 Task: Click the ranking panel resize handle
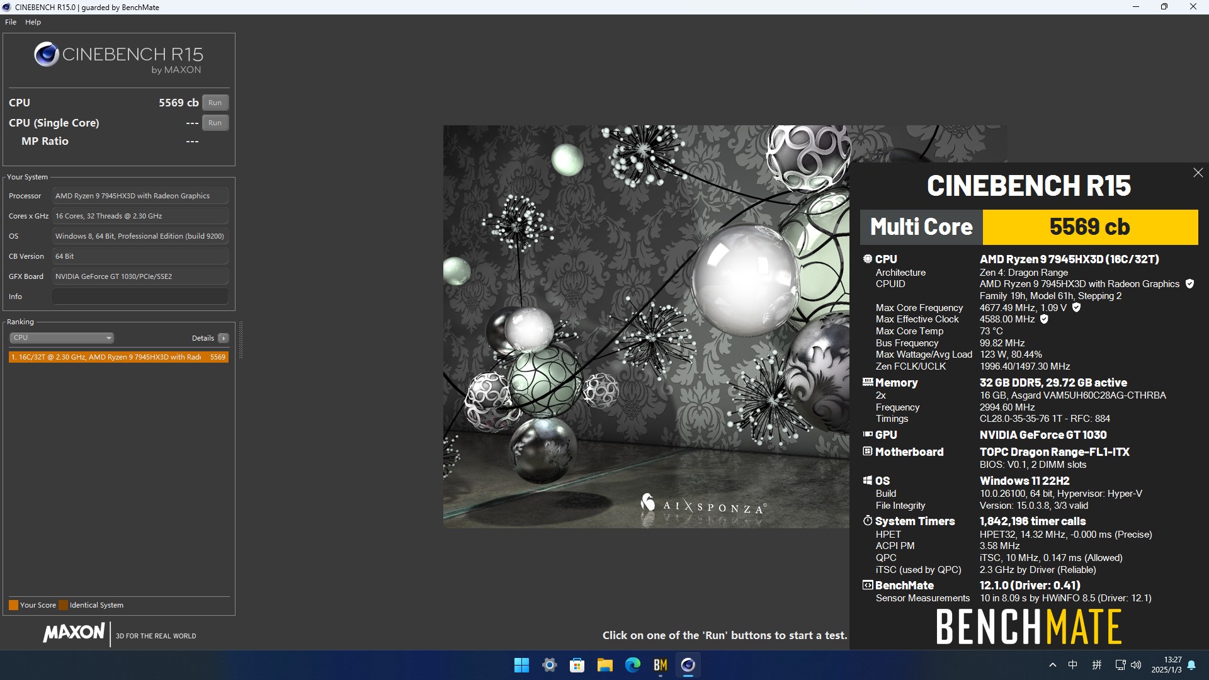click(x=241, y=340)
